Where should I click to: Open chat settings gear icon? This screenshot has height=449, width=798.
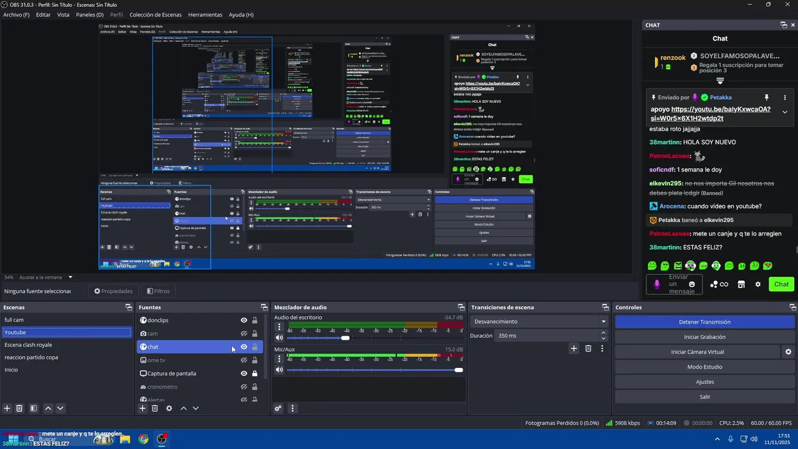click(x=758, y=284)
